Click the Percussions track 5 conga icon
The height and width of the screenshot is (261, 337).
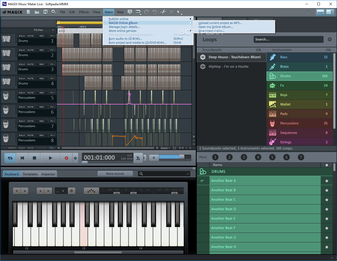pos(6,96)
